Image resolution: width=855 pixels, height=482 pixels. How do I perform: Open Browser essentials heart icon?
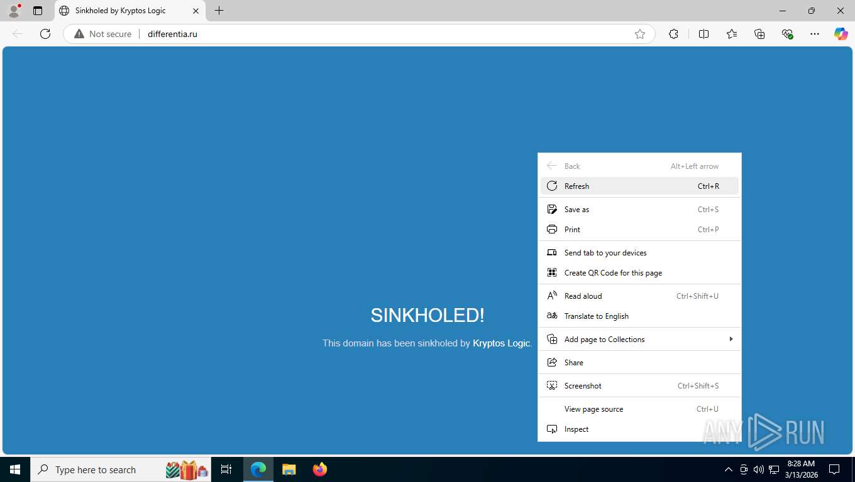pos(787,34)
